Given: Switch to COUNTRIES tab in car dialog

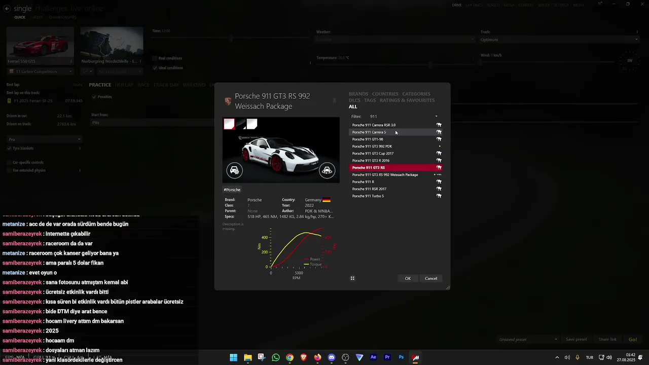Looking at the screenshot, I should (385, 94).
